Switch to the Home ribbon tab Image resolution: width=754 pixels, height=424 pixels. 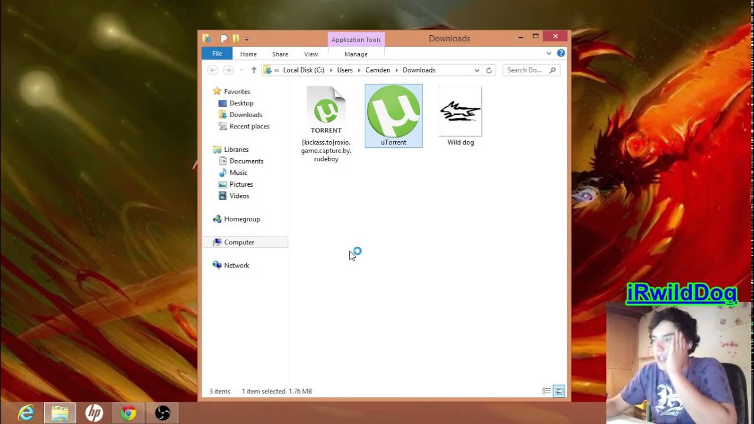click(x=248, y=54)
